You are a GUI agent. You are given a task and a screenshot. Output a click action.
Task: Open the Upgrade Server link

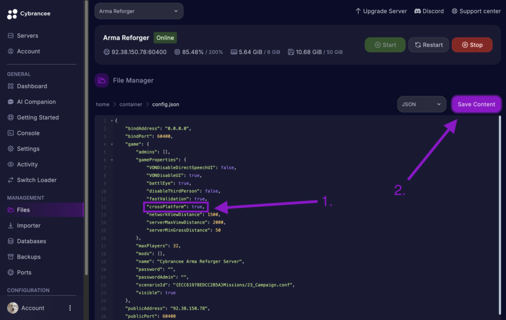(x=381, y=11)
